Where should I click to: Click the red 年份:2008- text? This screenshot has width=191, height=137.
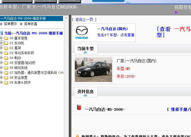126,76
